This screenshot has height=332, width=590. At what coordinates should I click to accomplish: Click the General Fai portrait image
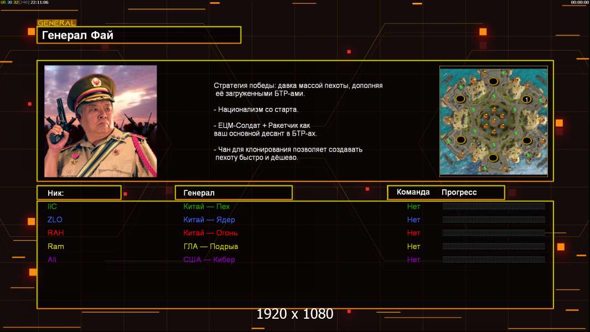pyautogui.click(x=101, y=121)
